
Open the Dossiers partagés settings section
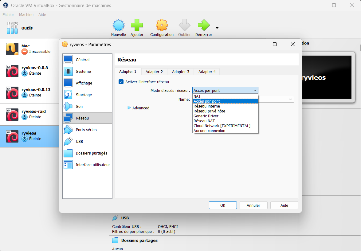point(87,153)
